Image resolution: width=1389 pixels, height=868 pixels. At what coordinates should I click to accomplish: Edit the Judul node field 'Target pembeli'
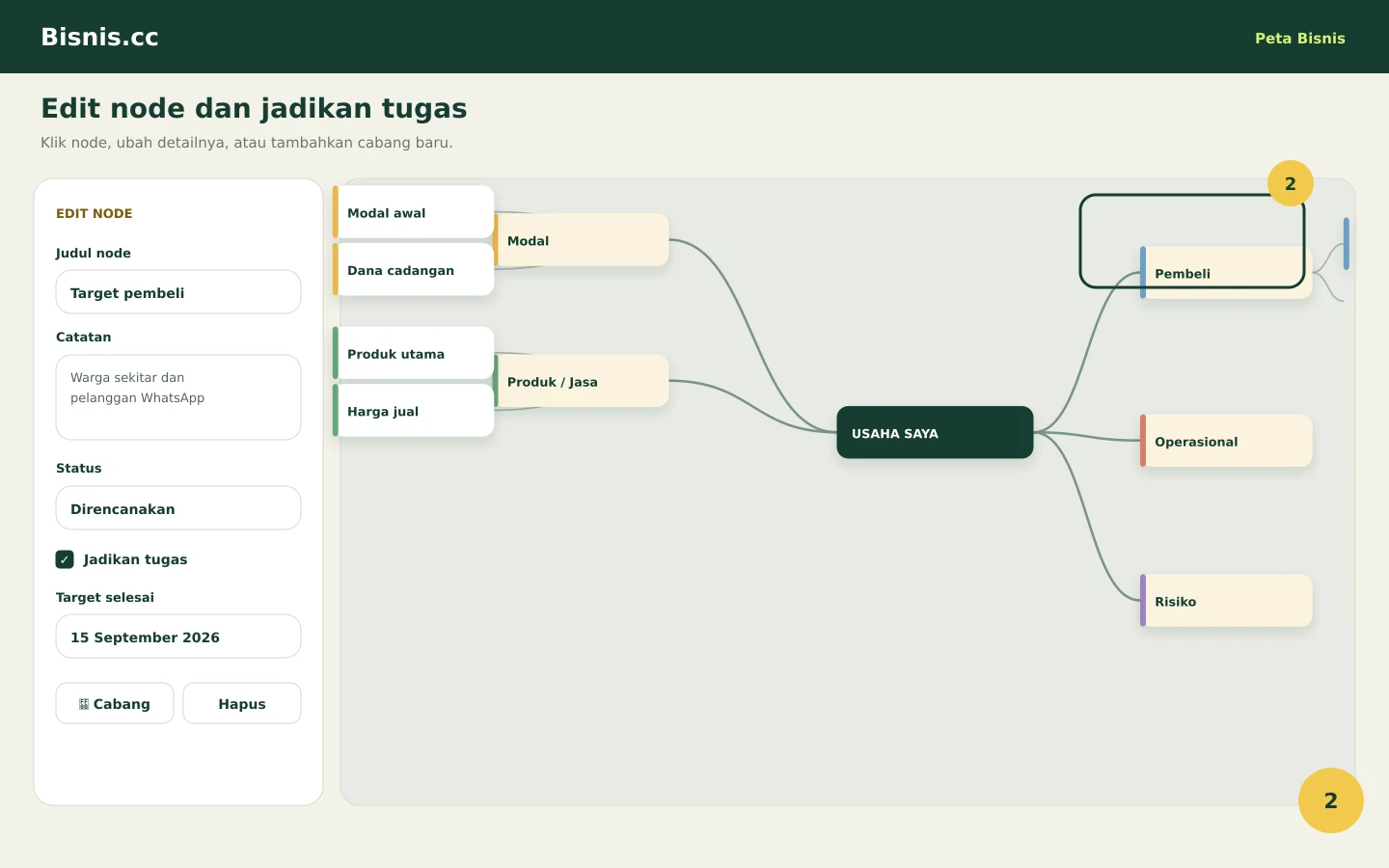(x=178, y=292)
